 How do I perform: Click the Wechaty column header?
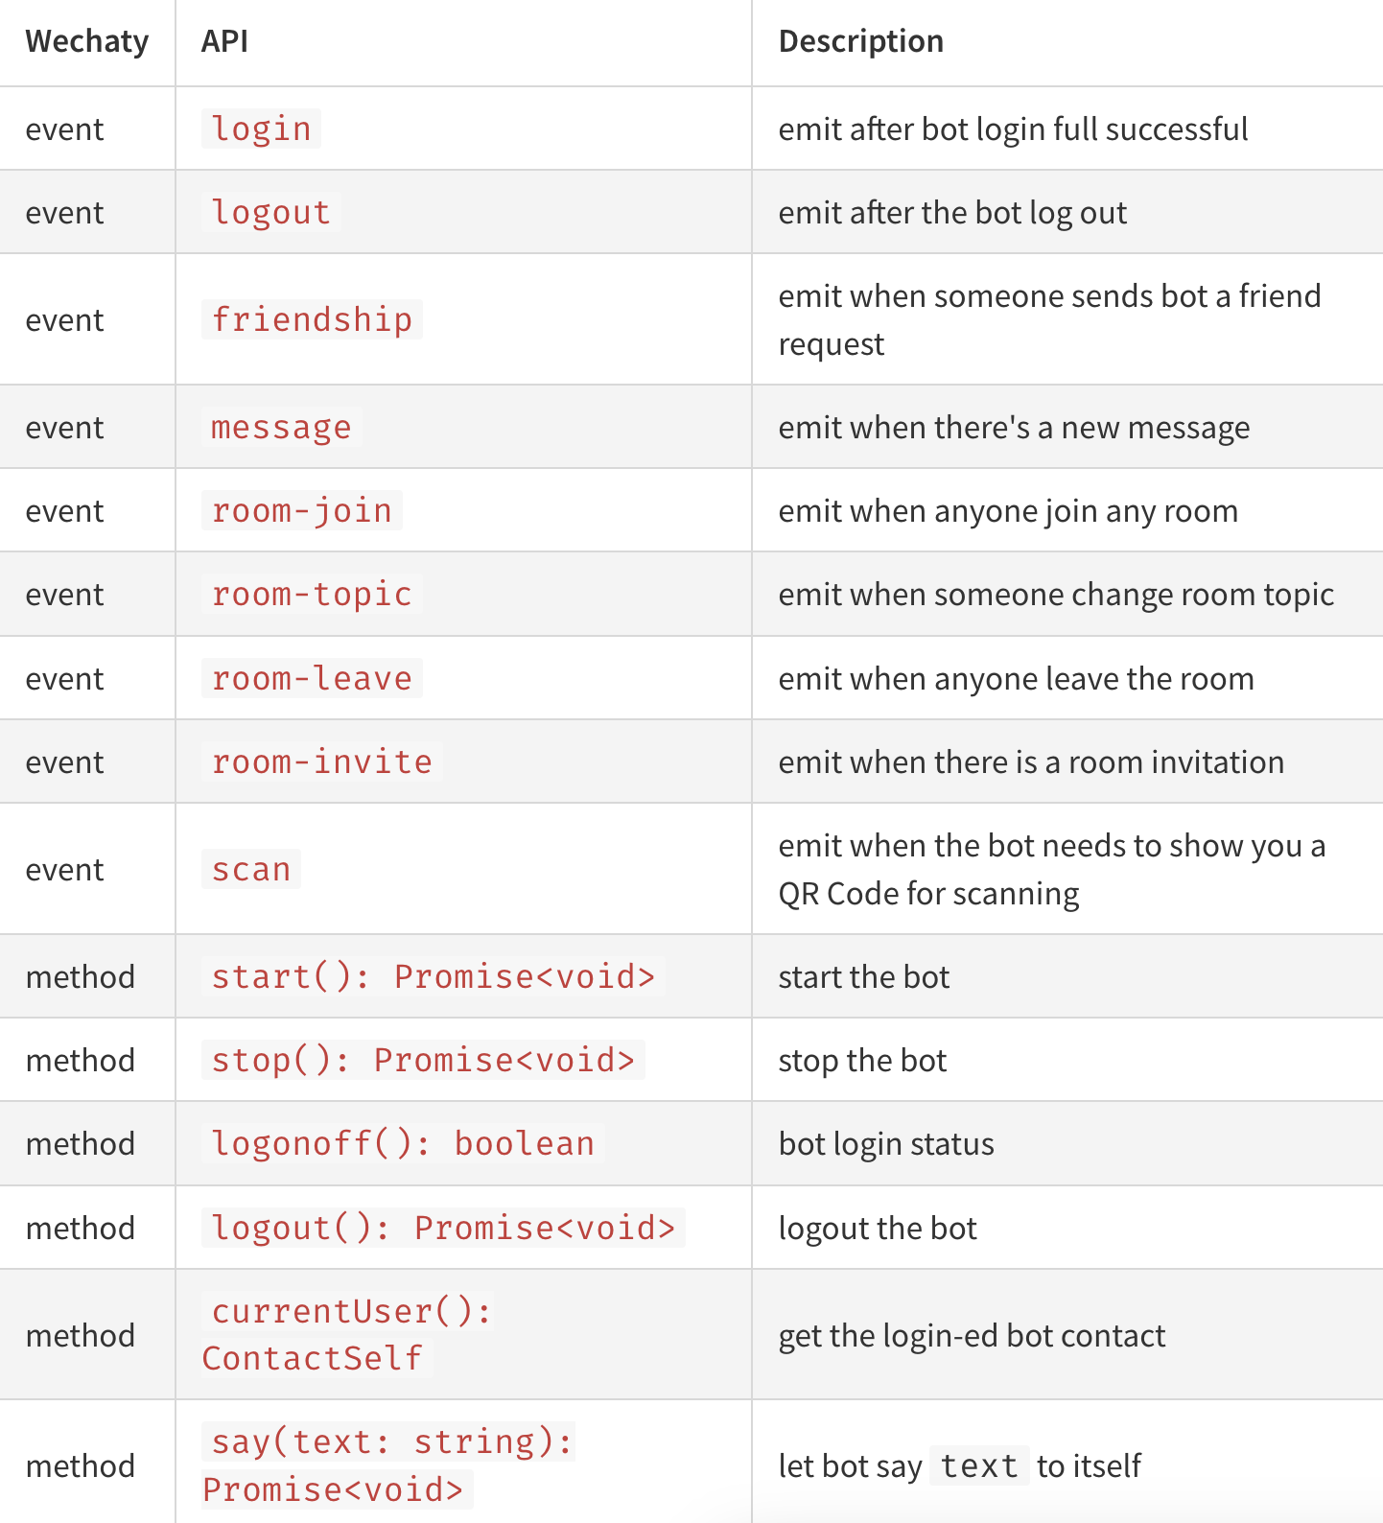click(87, 41)
